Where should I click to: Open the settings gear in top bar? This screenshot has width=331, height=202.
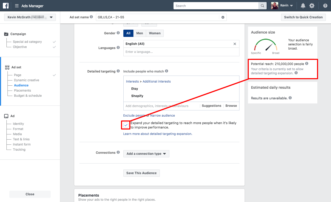[x=312, y=6]
